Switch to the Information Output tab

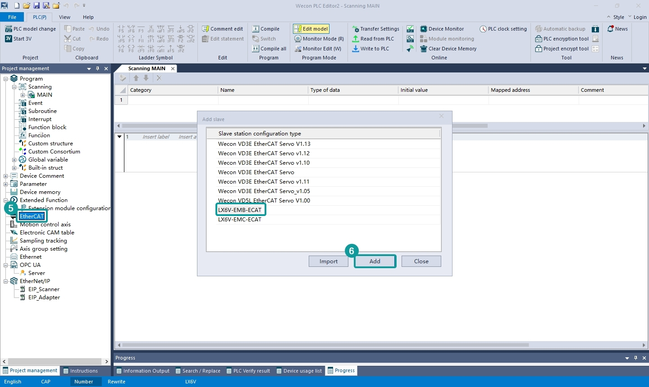[x=143, y=371]
